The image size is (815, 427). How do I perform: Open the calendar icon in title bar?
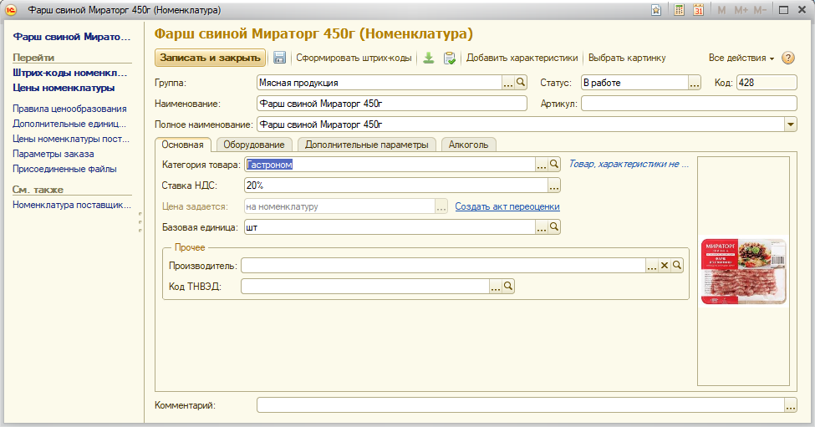pyautogui.click(x=698, y=10)
